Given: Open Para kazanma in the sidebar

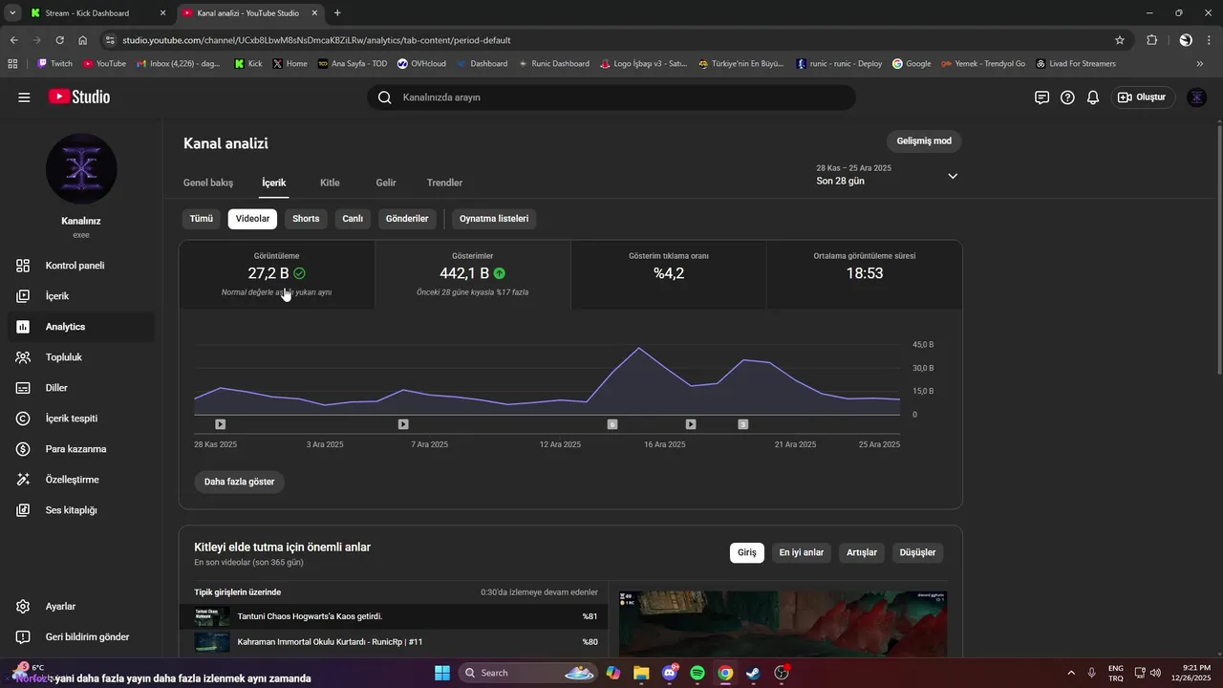Looking at the screenshot, I should click(81, 449).
